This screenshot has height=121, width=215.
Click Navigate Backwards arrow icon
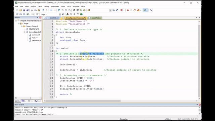coord(51,10)
